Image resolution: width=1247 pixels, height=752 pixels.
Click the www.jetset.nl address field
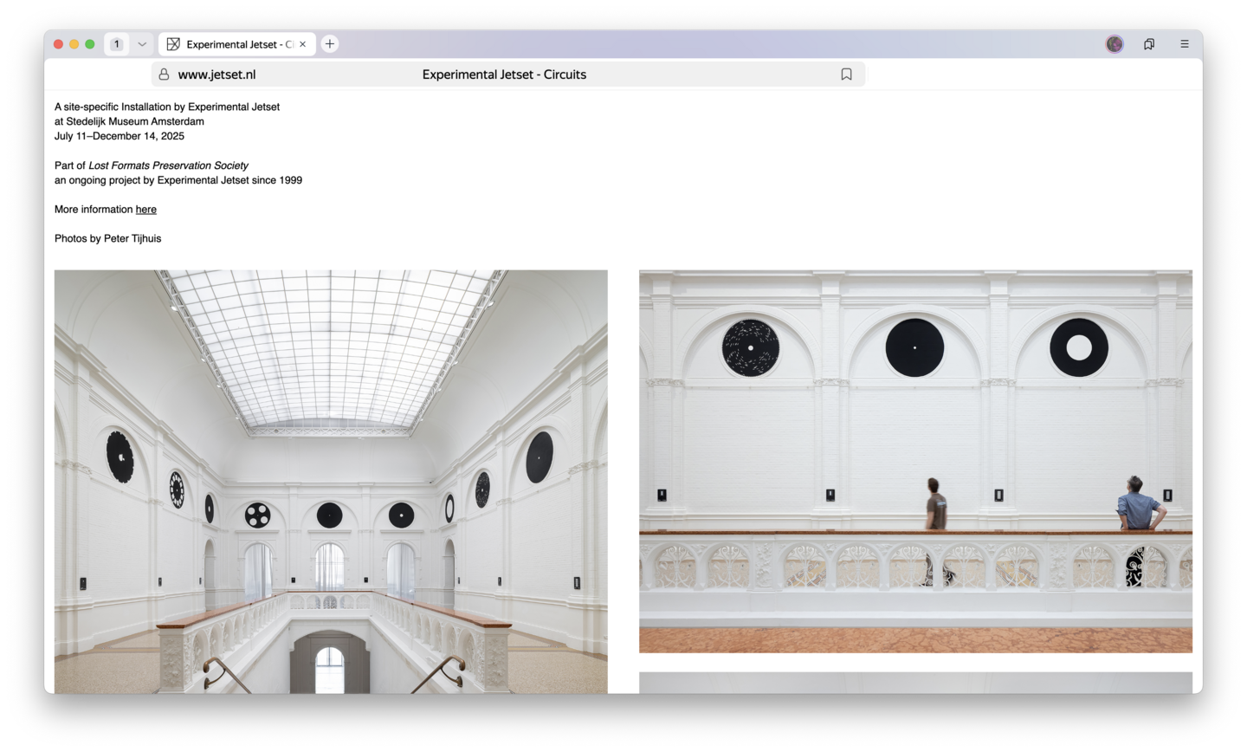(216, 75)
